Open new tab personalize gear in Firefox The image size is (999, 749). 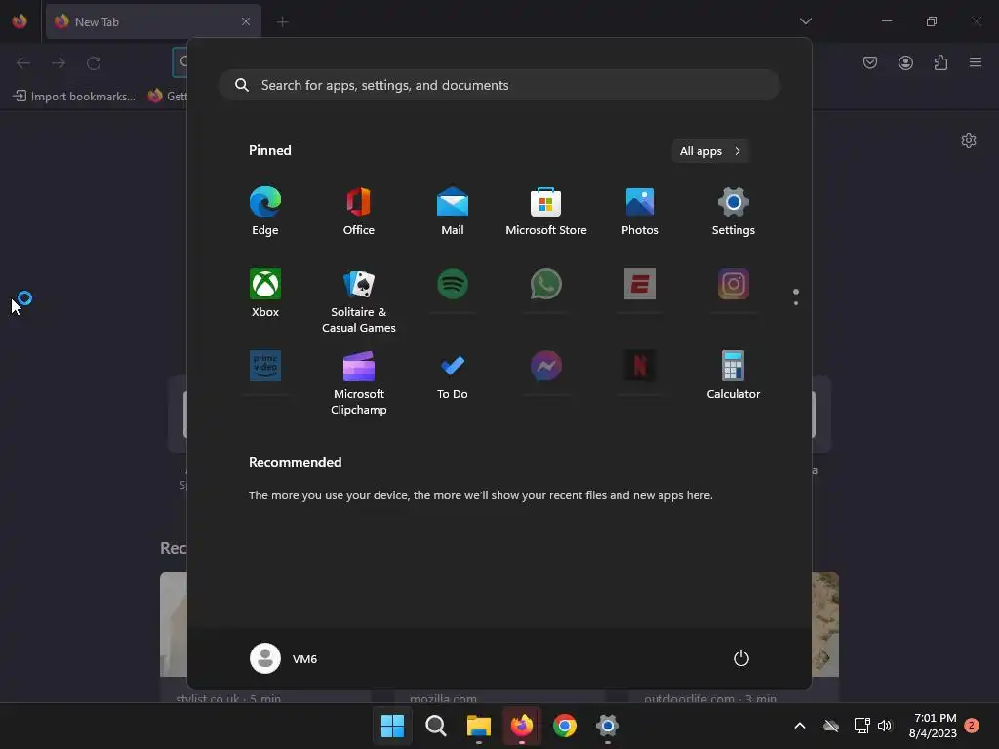click(969, 140)
